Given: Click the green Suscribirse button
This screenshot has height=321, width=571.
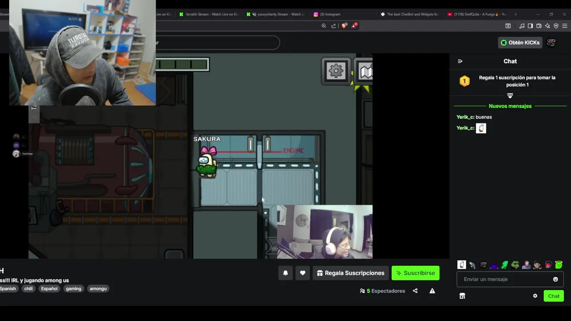Looking at the screenshot, I should 415,273.
